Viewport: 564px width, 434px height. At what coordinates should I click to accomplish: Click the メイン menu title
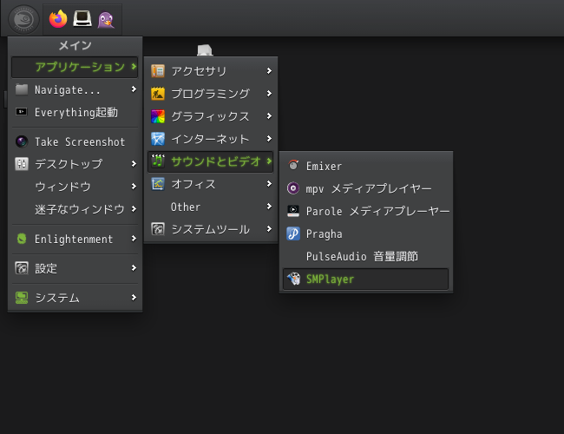point(75,45)
